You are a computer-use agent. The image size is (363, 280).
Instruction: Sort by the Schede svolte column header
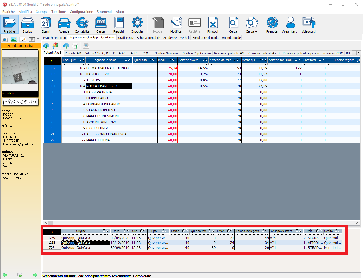(189, 60)
